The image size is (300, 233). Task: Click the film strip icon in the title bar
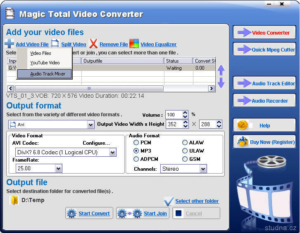point(10,13)
